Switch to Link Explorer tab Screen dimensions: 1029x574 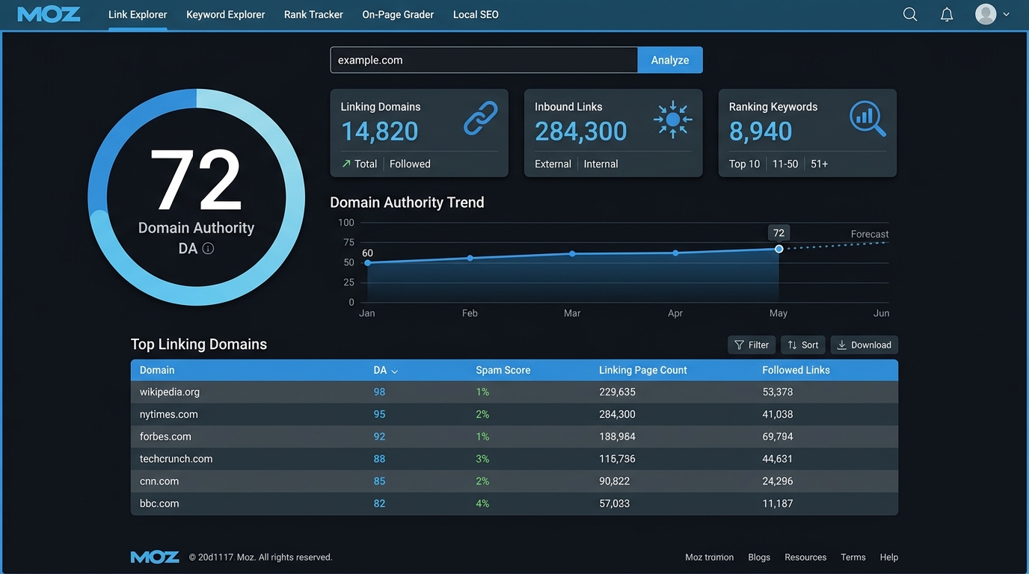(x=138, y=14)
